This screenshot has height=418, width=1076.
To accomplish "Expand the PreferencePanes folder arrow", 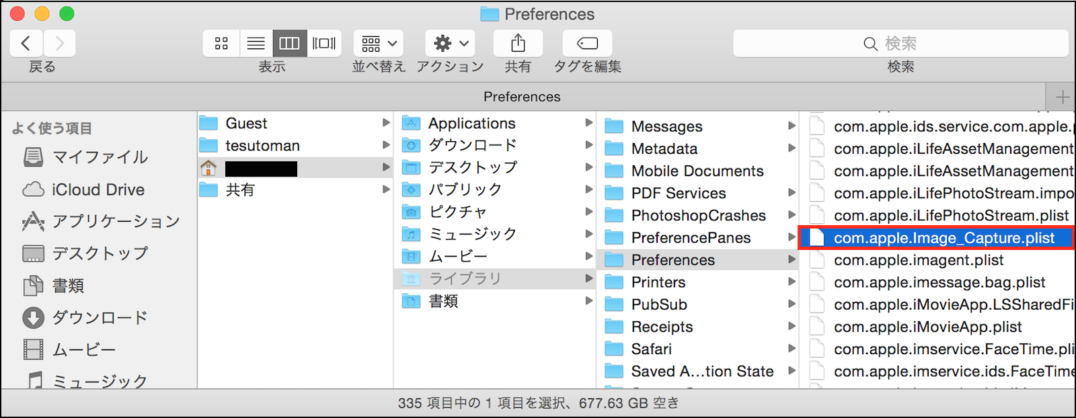I will [792, 237].
